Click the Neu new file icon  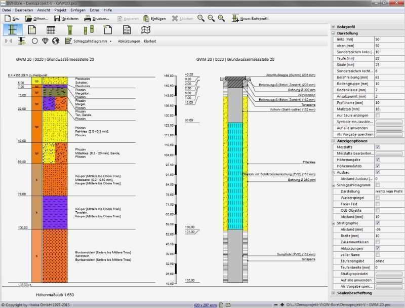pyautogui.click(x=8, y=18)
